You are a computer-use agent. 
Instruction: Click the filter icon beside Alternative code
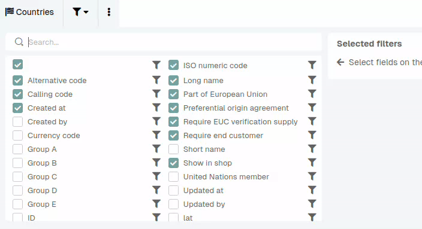click(x=156, y=80)
